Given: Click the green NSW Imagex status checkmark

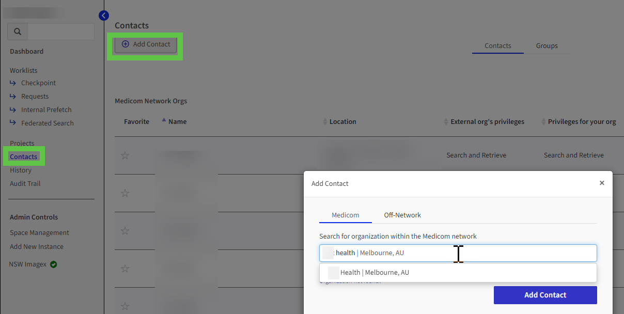Looking at the screenshot, I should pos(54,264).
